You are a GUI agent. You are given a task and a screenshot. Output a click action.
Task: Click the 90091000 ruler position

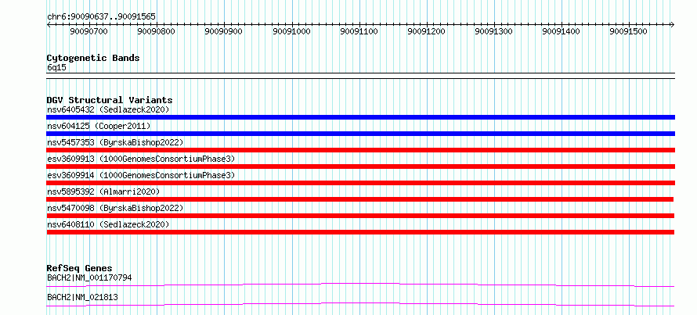(291, 31)
